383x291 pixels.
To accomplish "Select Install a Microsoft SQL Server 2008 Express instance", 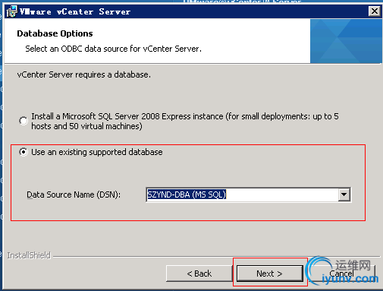I will (24, 121).
